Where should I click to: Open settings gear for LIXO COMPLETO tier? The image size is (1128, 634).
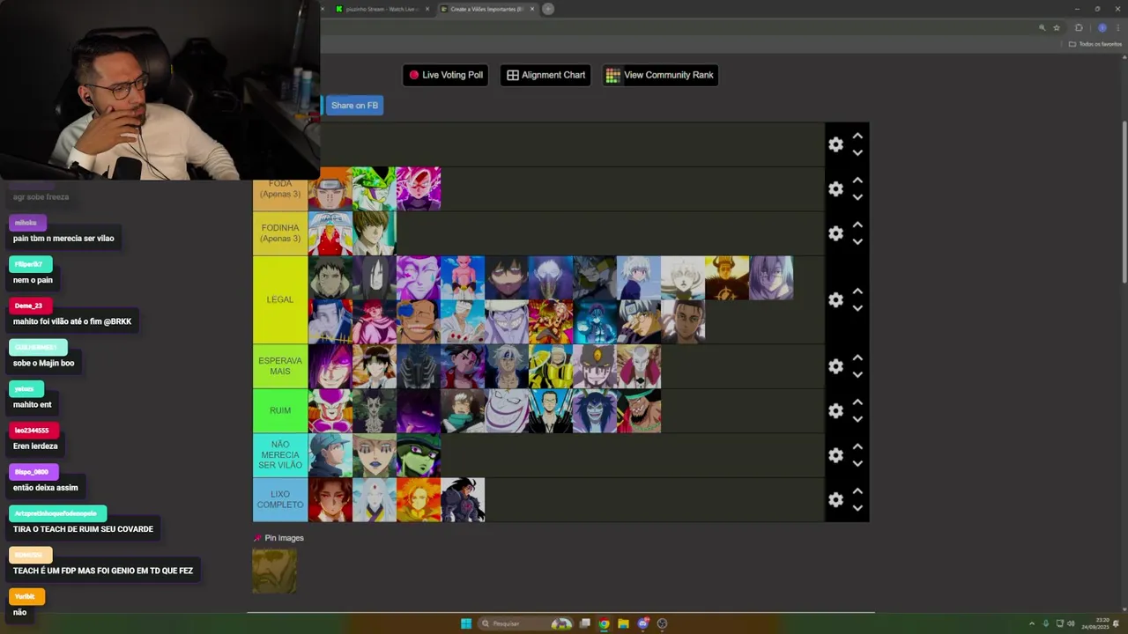pyautogui.click(x=835, y=499)
